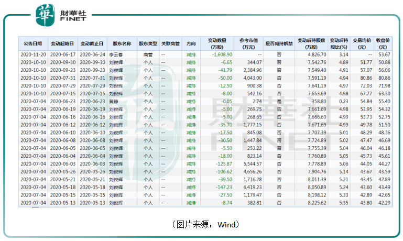Click closing price 53.67
Viewport: 403px width, 241px height.
click(x=384, y=54)
